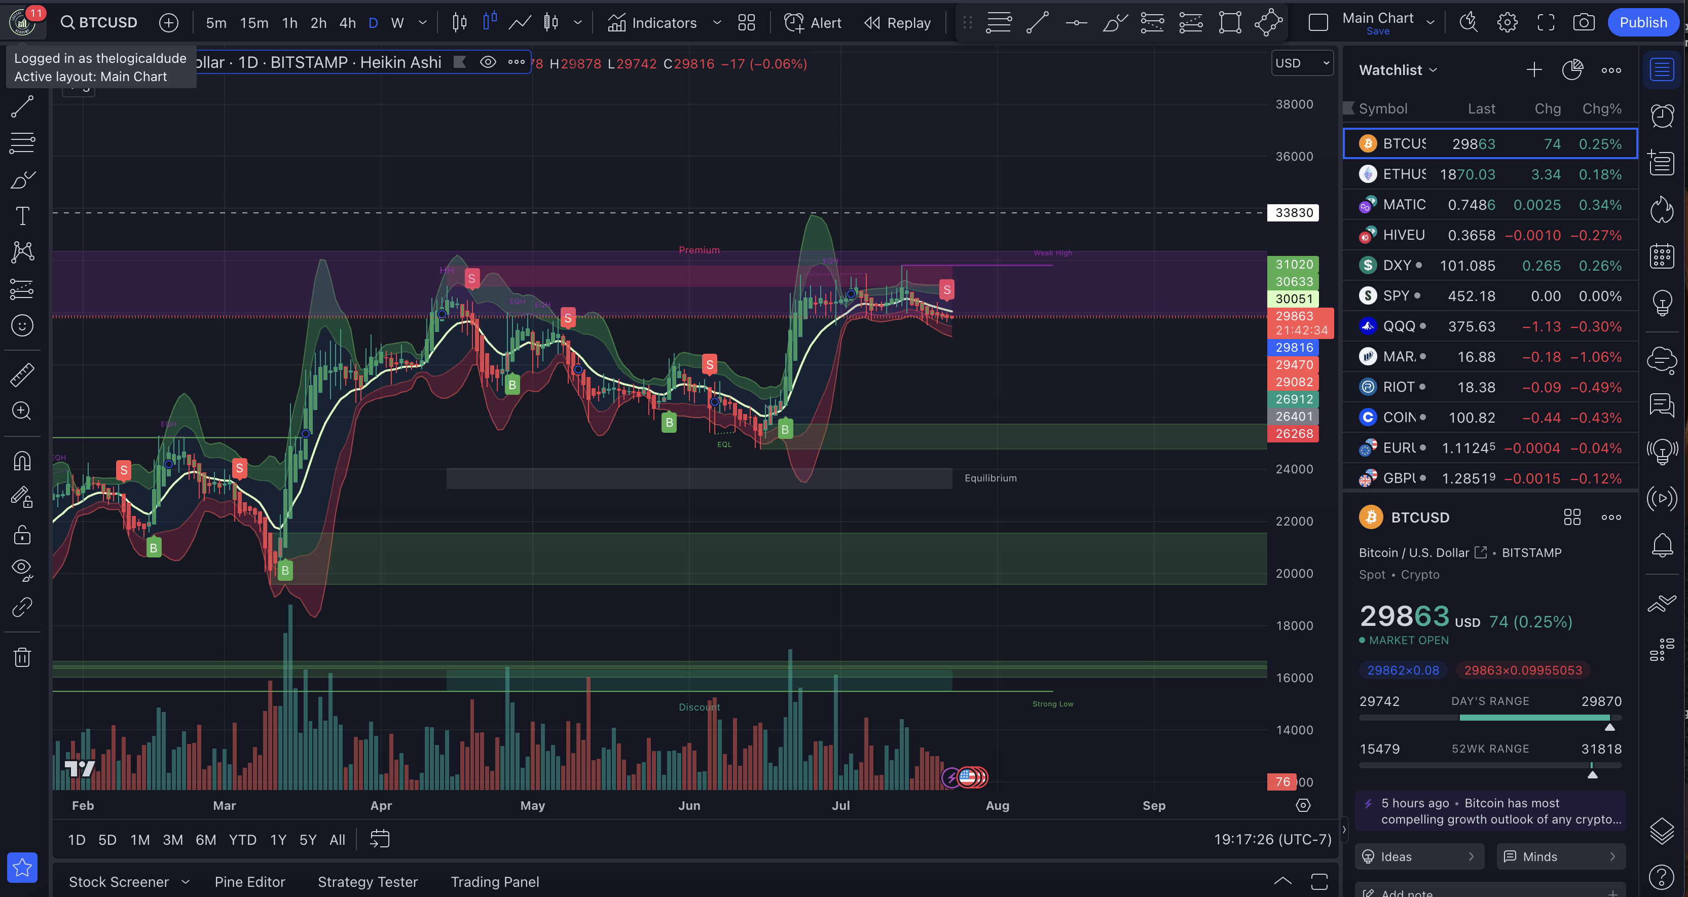
Task: Open the USD currency dropdown
Action: (1301, 63)
